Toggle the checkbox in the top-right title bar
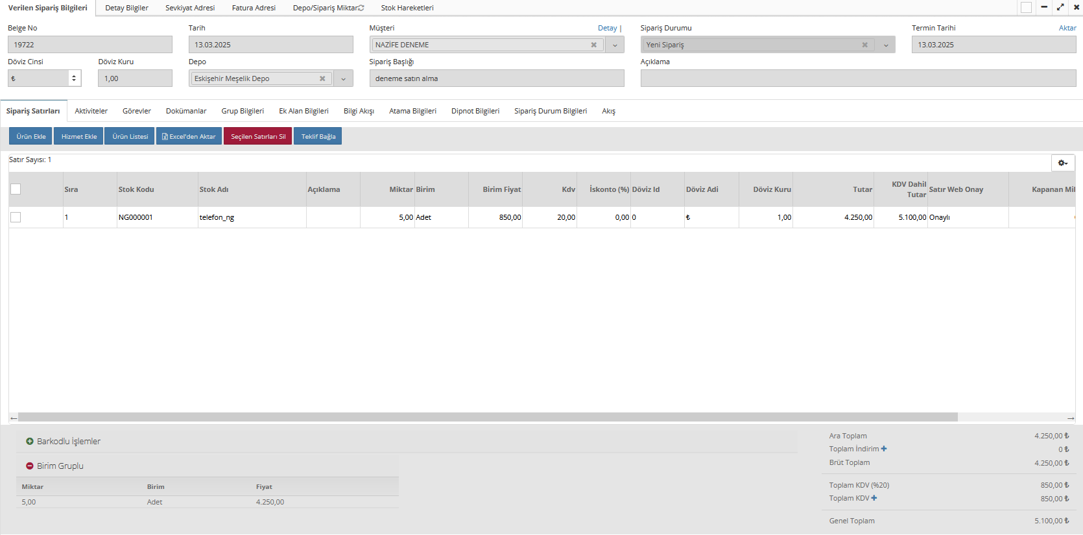This screenshot has width=1083, height=535. point(1026,7)
